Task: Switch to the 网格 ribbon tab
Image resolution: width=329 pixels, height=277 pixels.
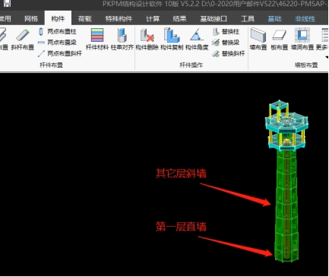Action: point(31,19)
